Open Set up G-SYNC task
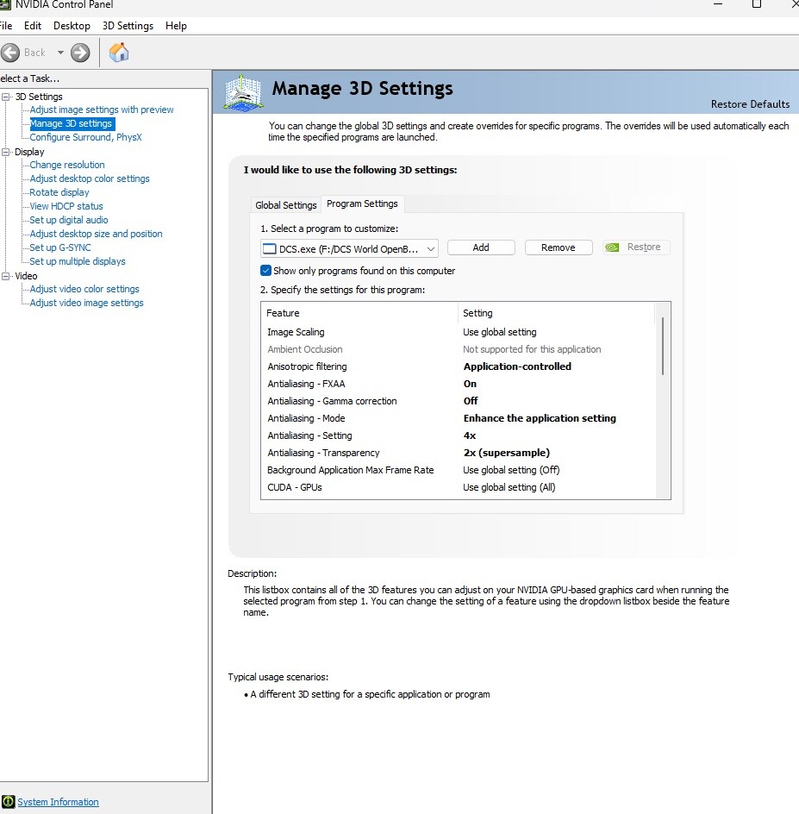 pyautogui.click(x=60, y=247)
